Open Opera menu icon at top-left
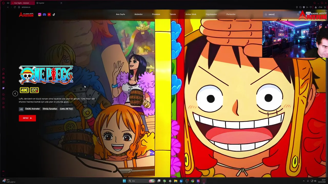Screen dimensions: 328x184 3,3
